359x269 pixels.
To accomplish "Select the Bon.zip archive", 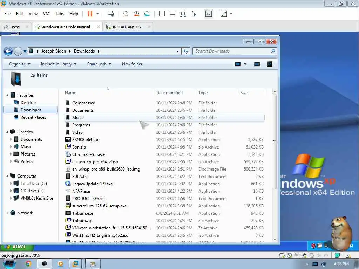I will [x=79, y=147].
